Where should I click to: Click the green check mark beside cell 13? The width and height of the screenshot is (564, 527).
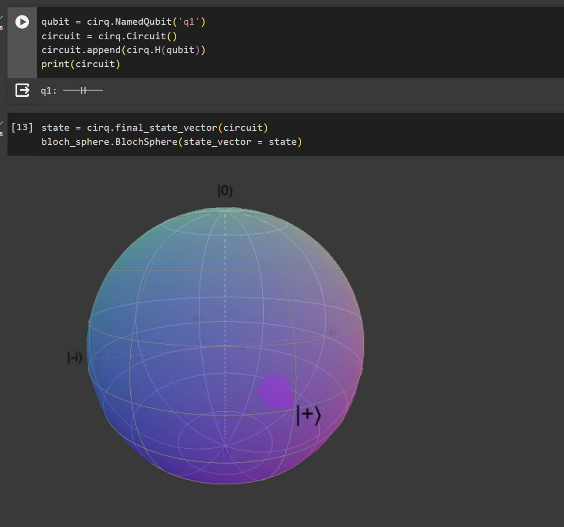pos(2,124)
